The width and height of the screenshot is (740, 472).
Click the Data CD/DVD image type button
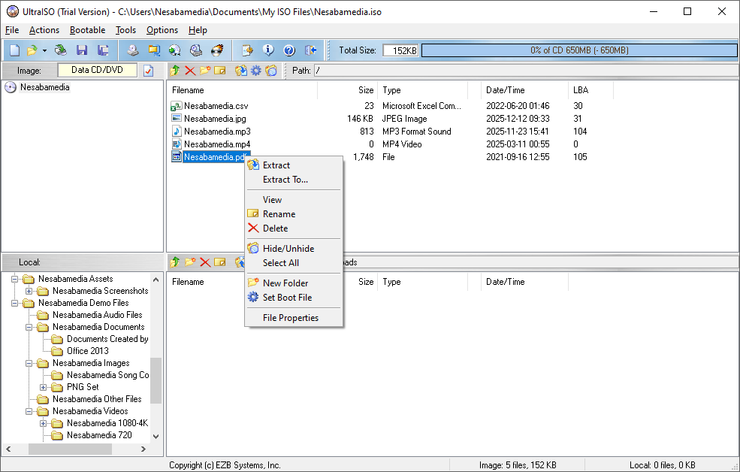98,70
